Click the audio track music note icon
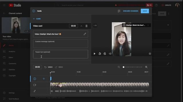 35,91
